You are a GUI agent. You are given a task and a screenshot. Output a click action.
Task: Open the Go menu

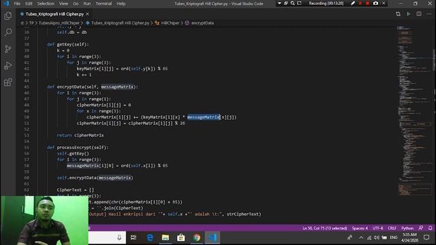(x=76, y=3)
